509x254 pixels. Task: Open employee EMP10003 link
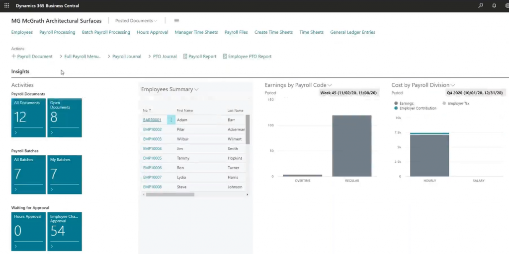click(152, 139)
